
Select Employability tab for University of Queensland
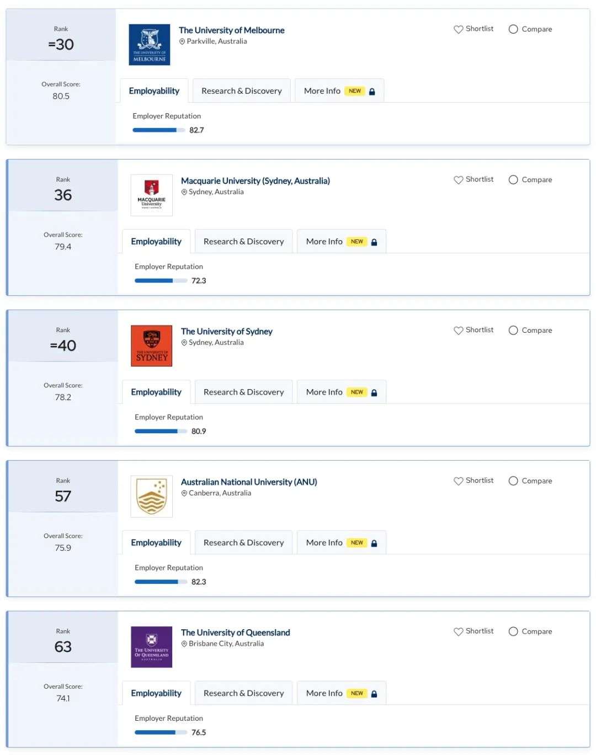pos(156,693)
